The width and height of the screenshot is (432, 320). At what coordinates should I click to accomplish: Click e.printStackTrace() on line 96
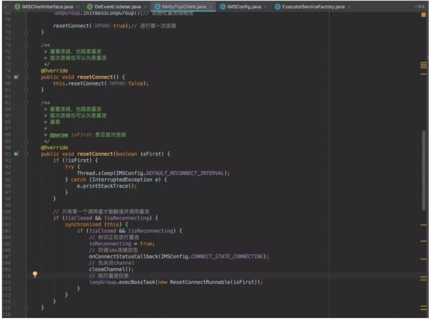click(107, 186)
